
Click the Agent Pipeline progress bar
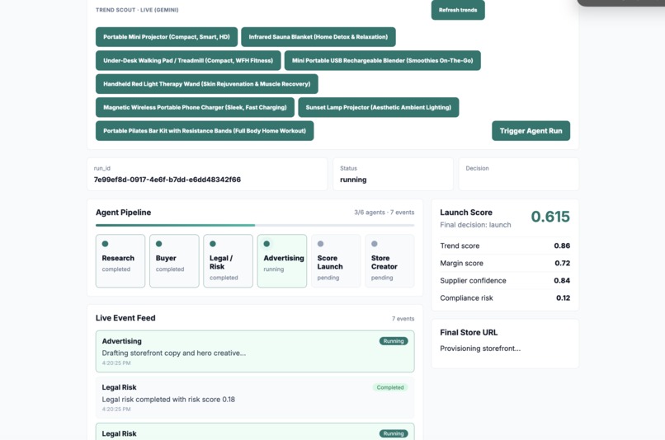[255, 225]
